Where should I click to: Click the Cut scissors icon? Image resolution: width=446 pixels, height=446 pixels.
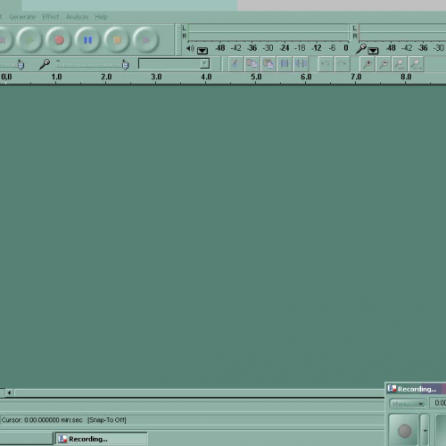(235, 63)
